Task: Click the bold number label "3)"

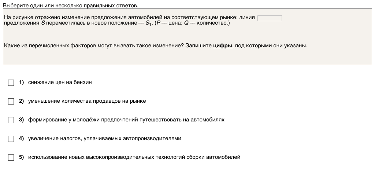Action: [x=21, y=120]
